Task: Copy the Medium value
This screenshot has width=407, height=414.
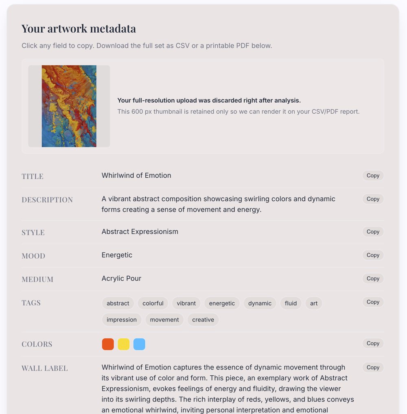Action: 373,279
